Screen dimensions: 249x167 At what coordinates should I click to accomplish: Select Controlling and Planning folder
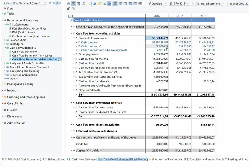(x=24, y=71)
